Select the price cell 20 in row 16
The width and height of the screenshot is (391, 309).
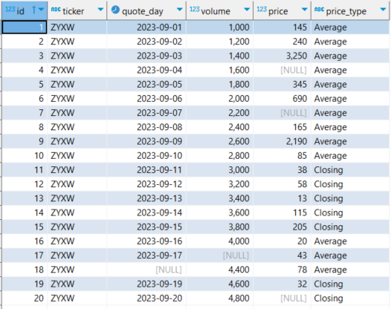point(282,241)
